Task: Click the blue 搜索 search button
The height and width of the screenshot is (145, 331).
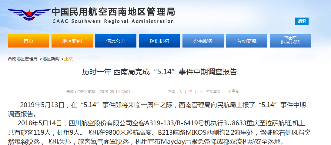Action: pyautogui.click(x=302, y=21)
